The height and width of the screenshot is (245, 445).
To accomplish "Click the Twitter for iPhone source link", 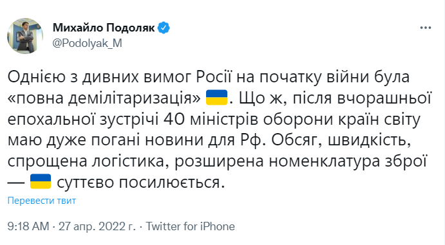I will 191,226.
